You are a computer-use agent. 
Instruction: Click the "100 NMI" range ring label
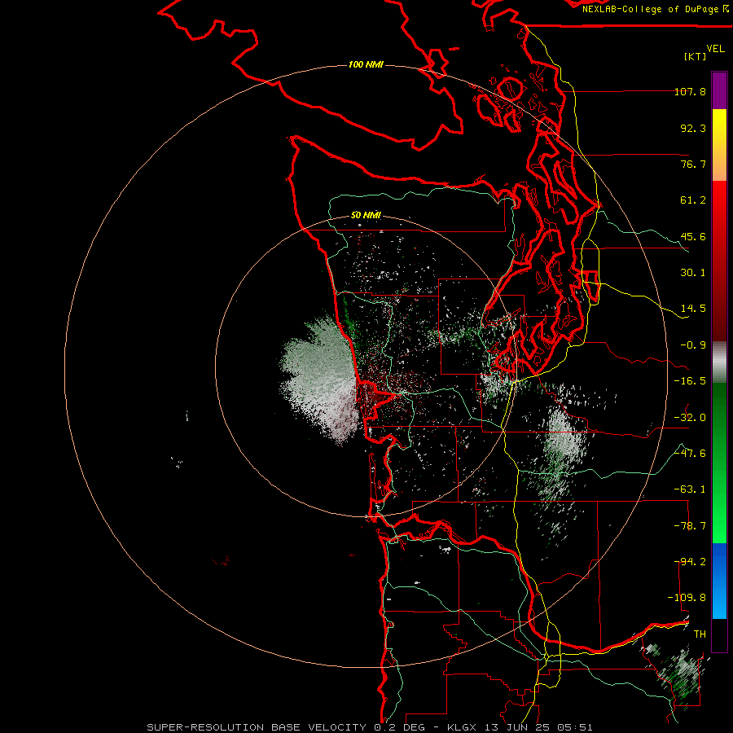click(x=366, y=64)
